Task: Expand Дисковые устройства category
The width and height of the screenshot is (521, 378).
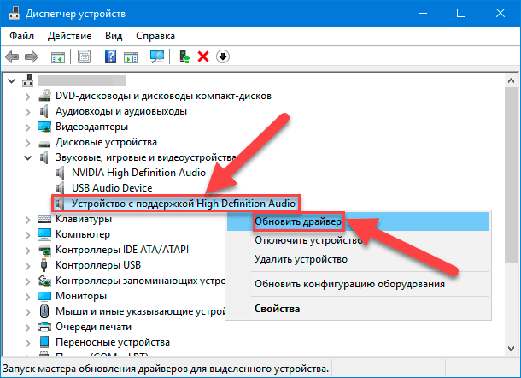Action: [x=28, y=143]
